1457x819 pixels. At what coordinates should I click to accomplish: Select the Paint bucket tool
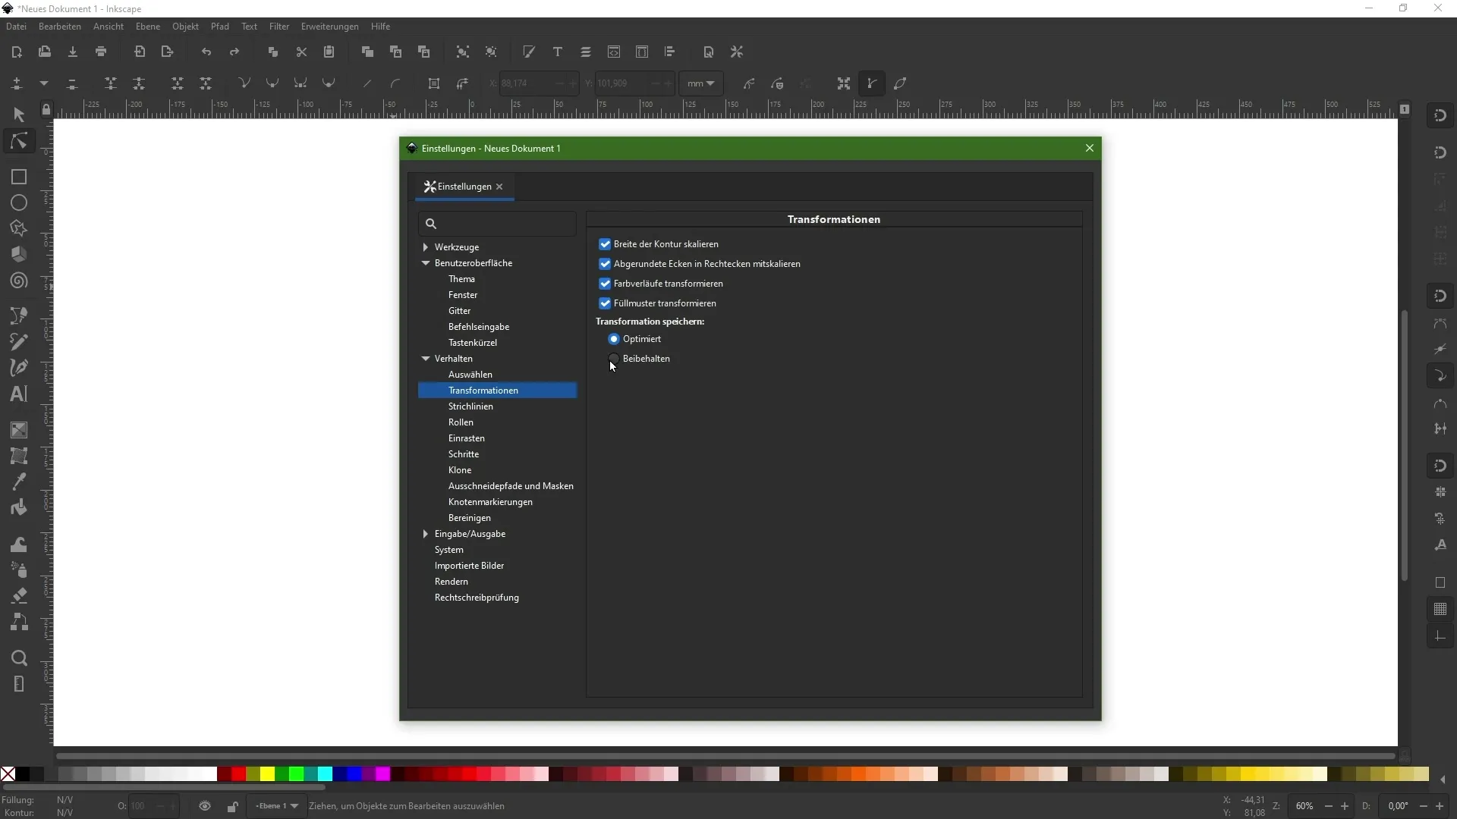tap(19, 507)
